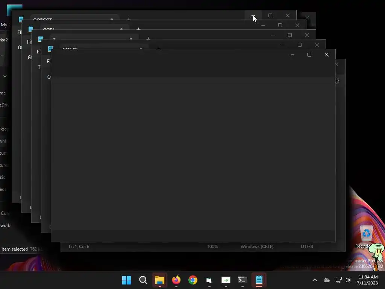The height and width of the screenshot is (289, 385).
Task: Click the 'item selected' status in File Explorer
Action: [x=15, y=249]
